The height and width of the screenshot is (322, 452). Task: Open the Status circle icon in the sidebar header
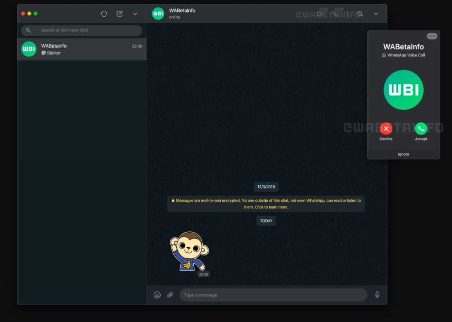[104, 14]
